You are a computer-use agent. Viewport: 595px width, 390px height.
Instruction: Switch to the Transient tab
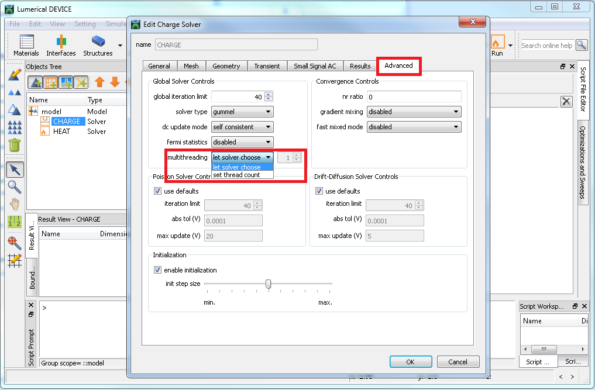tap(267, 66)
